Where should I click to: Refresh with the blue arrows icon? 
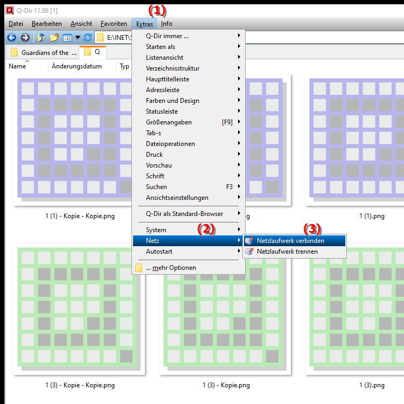coord(88,38)
